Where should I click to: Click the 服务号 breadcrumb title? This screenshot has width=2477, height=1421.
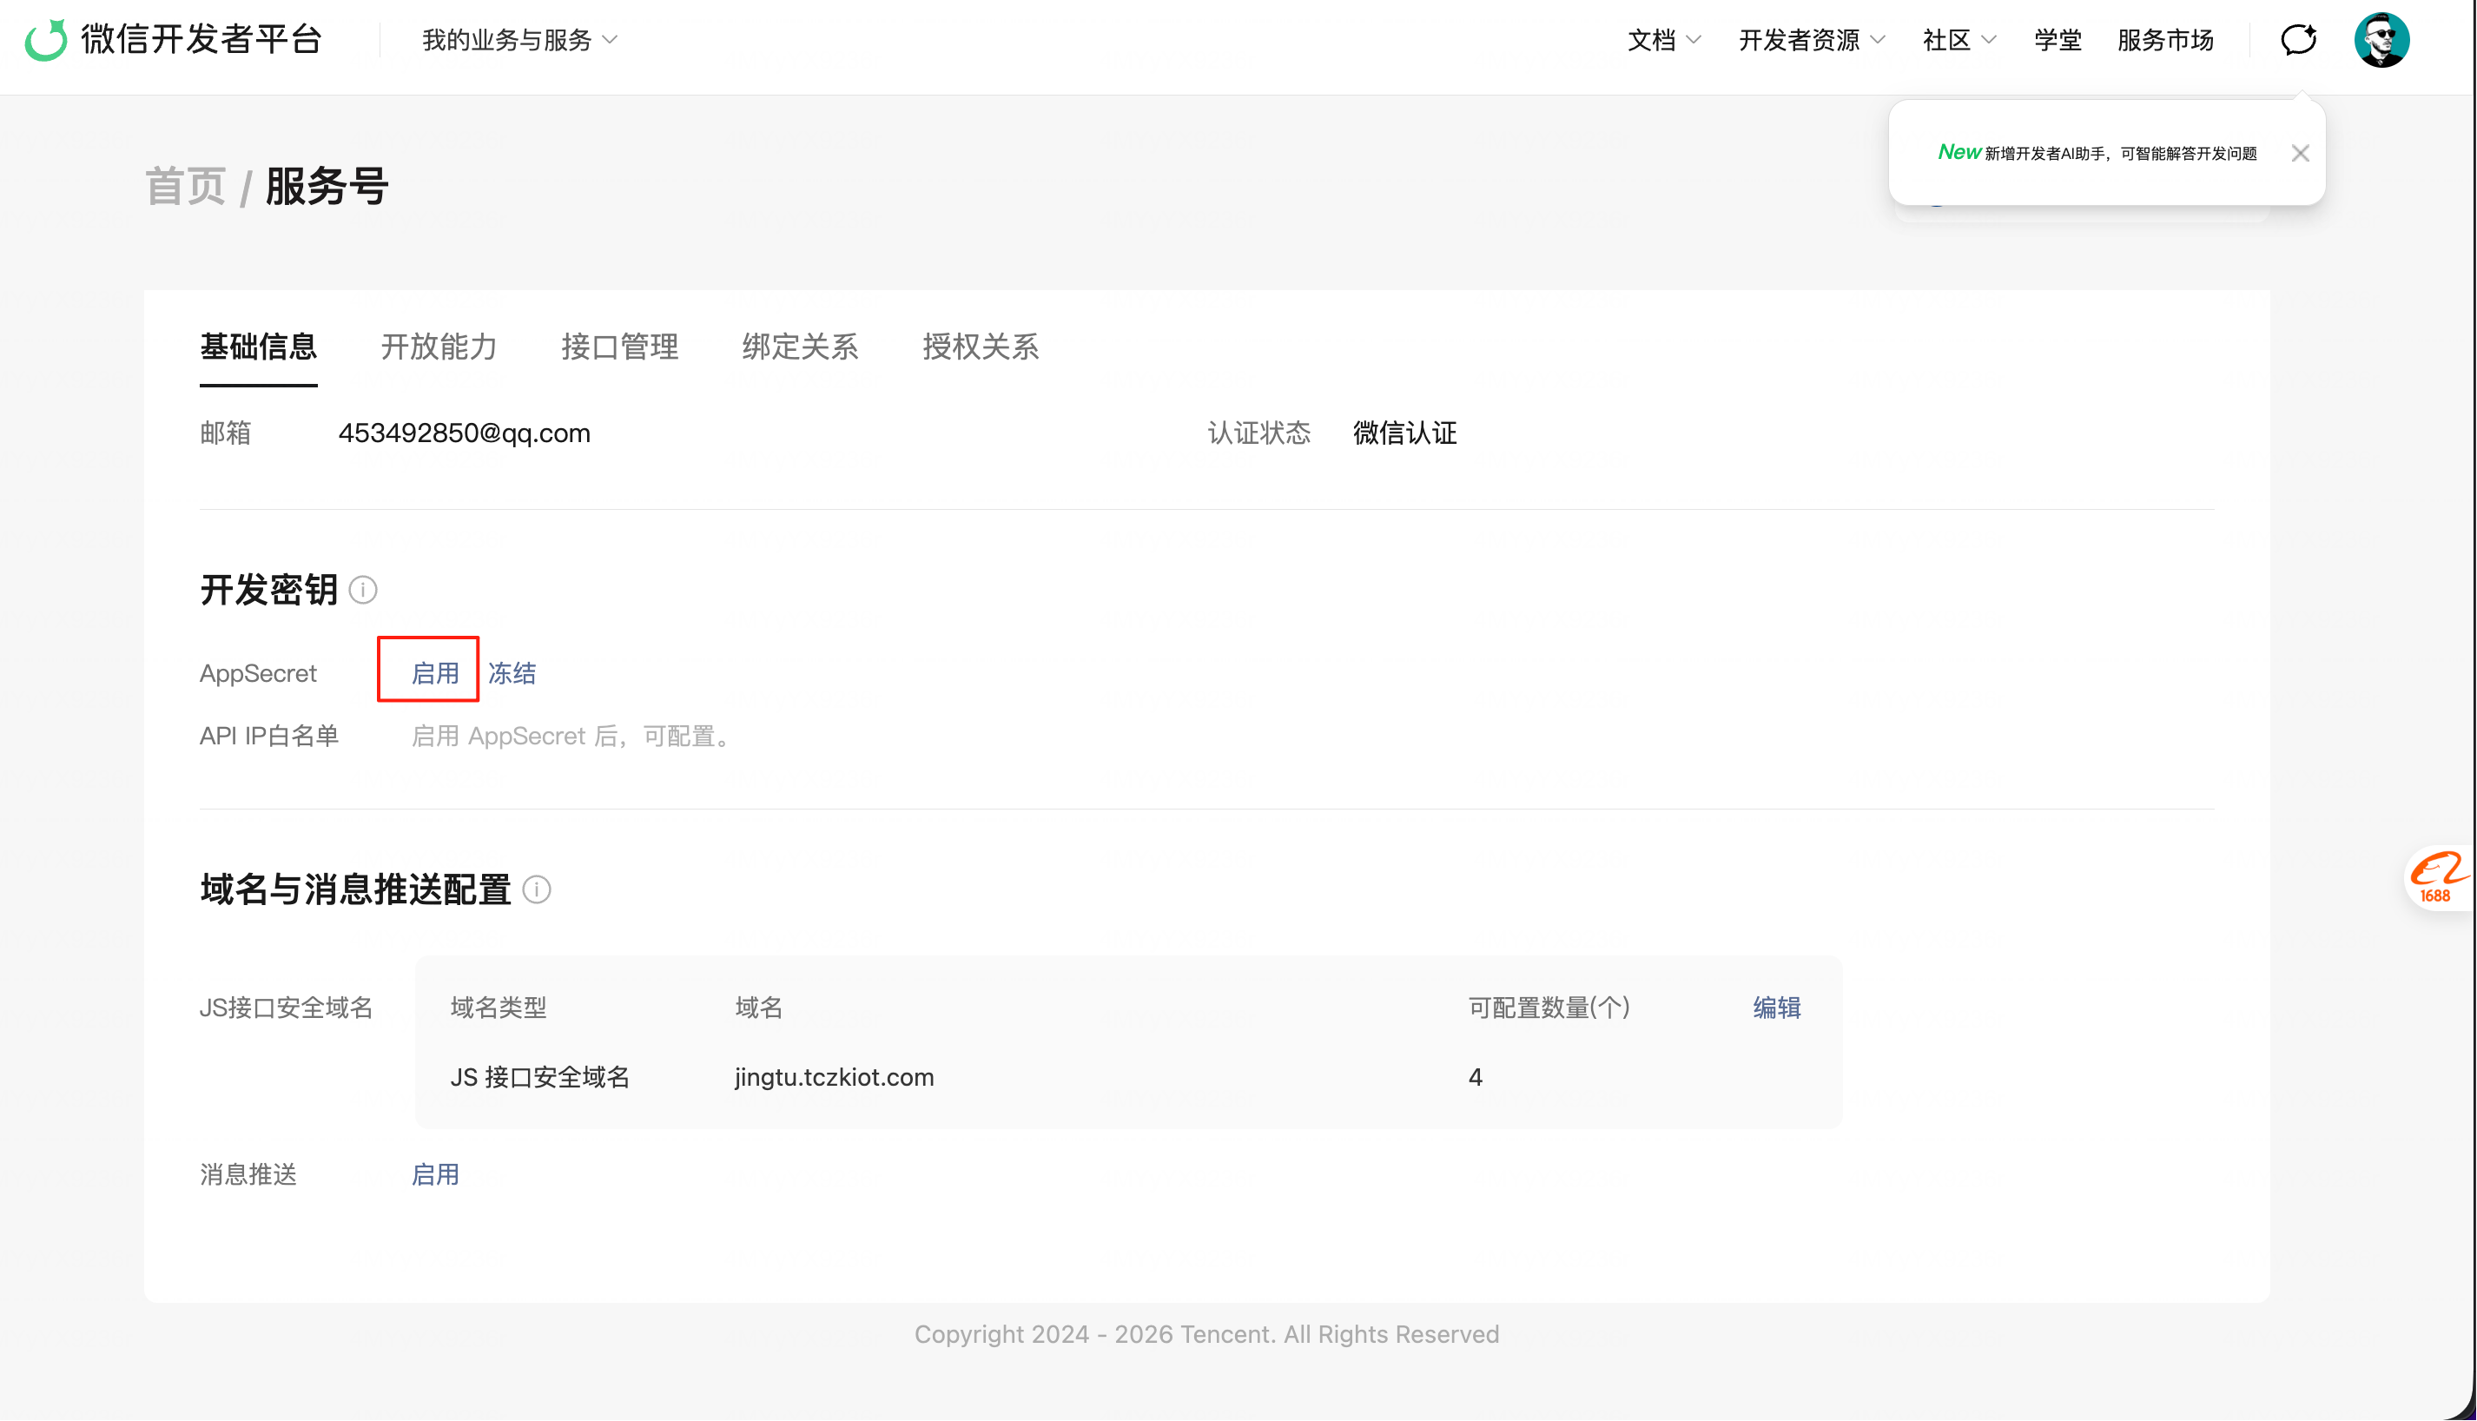[x=327, y=187]
